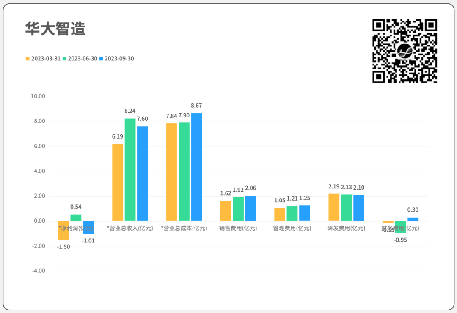Click the orange 2023-03-31 legend swatch
Screen dimensions: 457x313
click(28, 59)
